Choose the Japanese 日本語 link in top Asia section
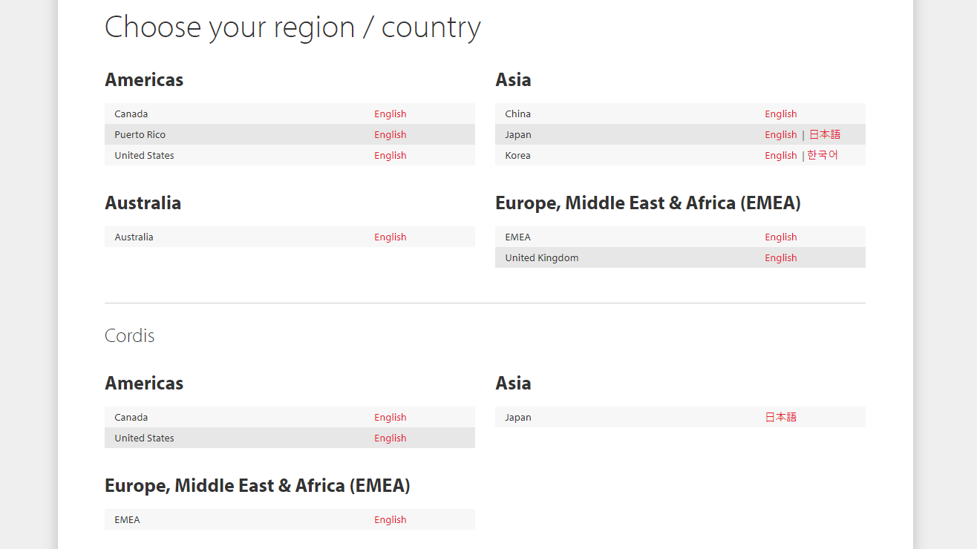The image size is (977, 549). point(825,134)
